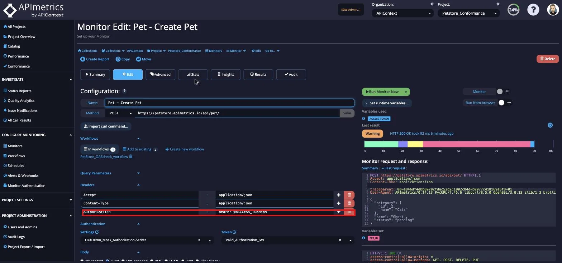
Task: Click info icon beside PET_ID variable
Action: click(363, 238)
